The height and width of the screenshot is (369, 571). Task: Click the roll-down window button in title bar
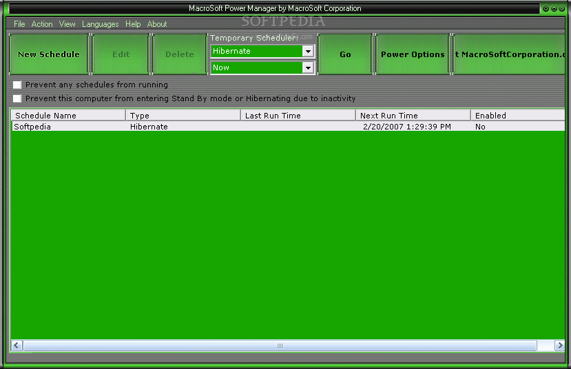(546, 8)
